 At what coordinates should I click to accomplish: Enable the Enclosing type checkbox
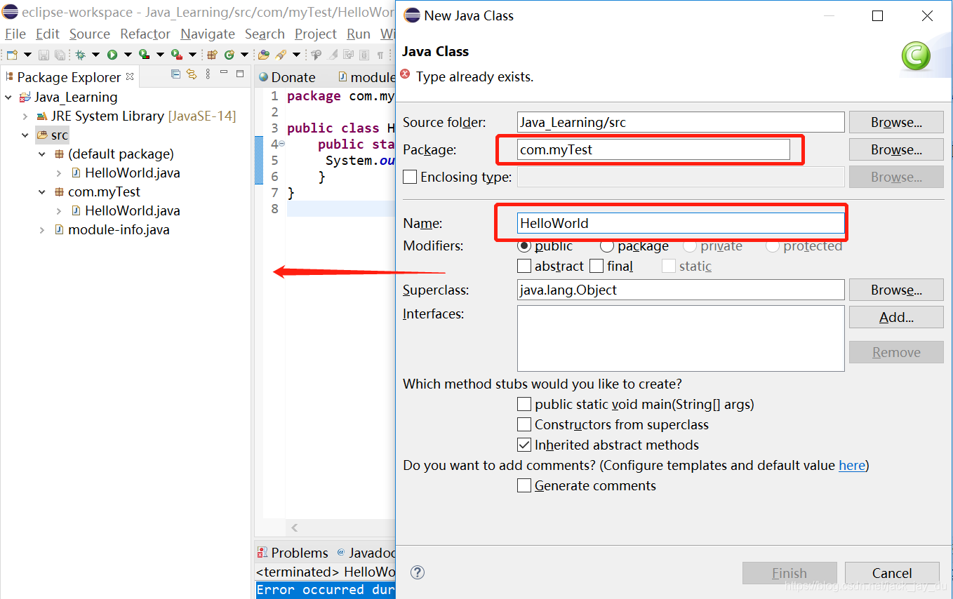(410, 177)
